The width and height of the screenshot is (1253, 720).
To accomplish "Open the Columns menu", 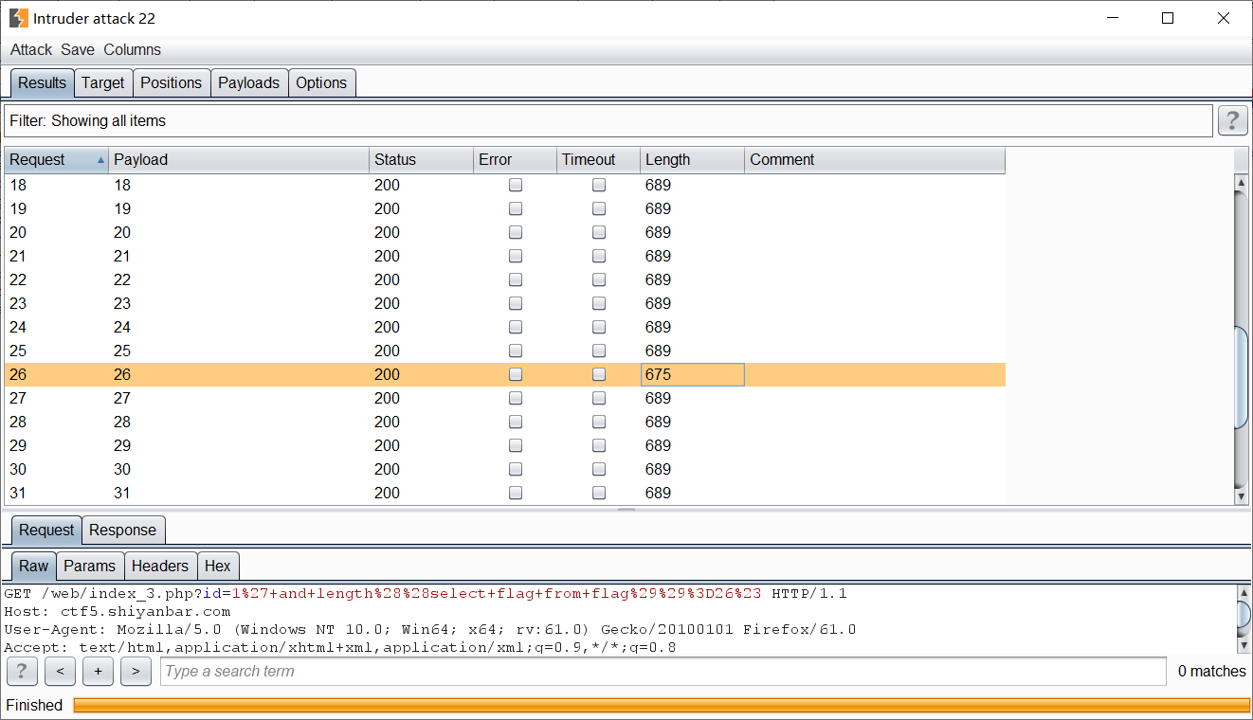I will [132, 49].
